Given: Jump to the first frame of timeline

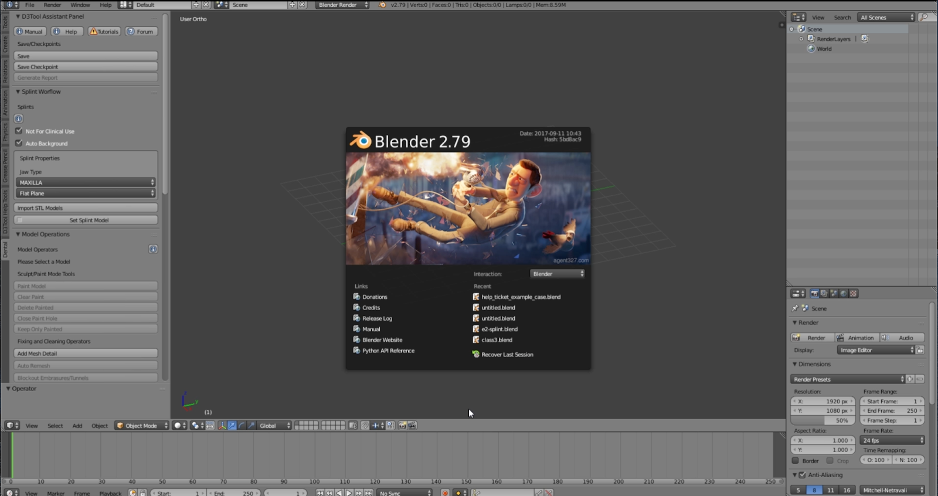Looking at the screenshot, I should (320, 494).
